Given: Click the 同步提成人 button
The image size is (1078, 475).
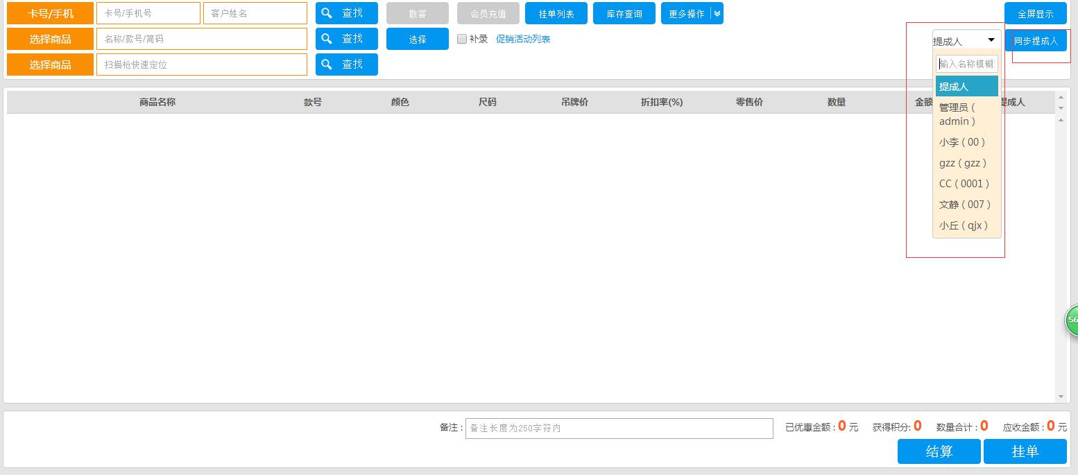Looking at the screenshot, I should 1037,40.
